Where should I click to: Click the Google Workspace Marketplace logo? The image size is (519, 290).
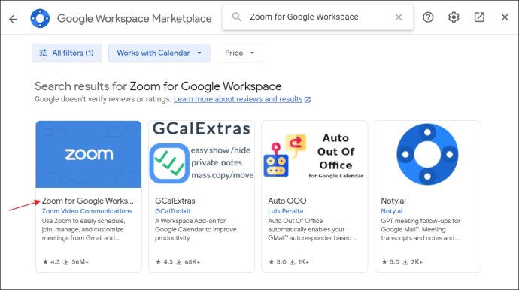click(x=40, y=18)
